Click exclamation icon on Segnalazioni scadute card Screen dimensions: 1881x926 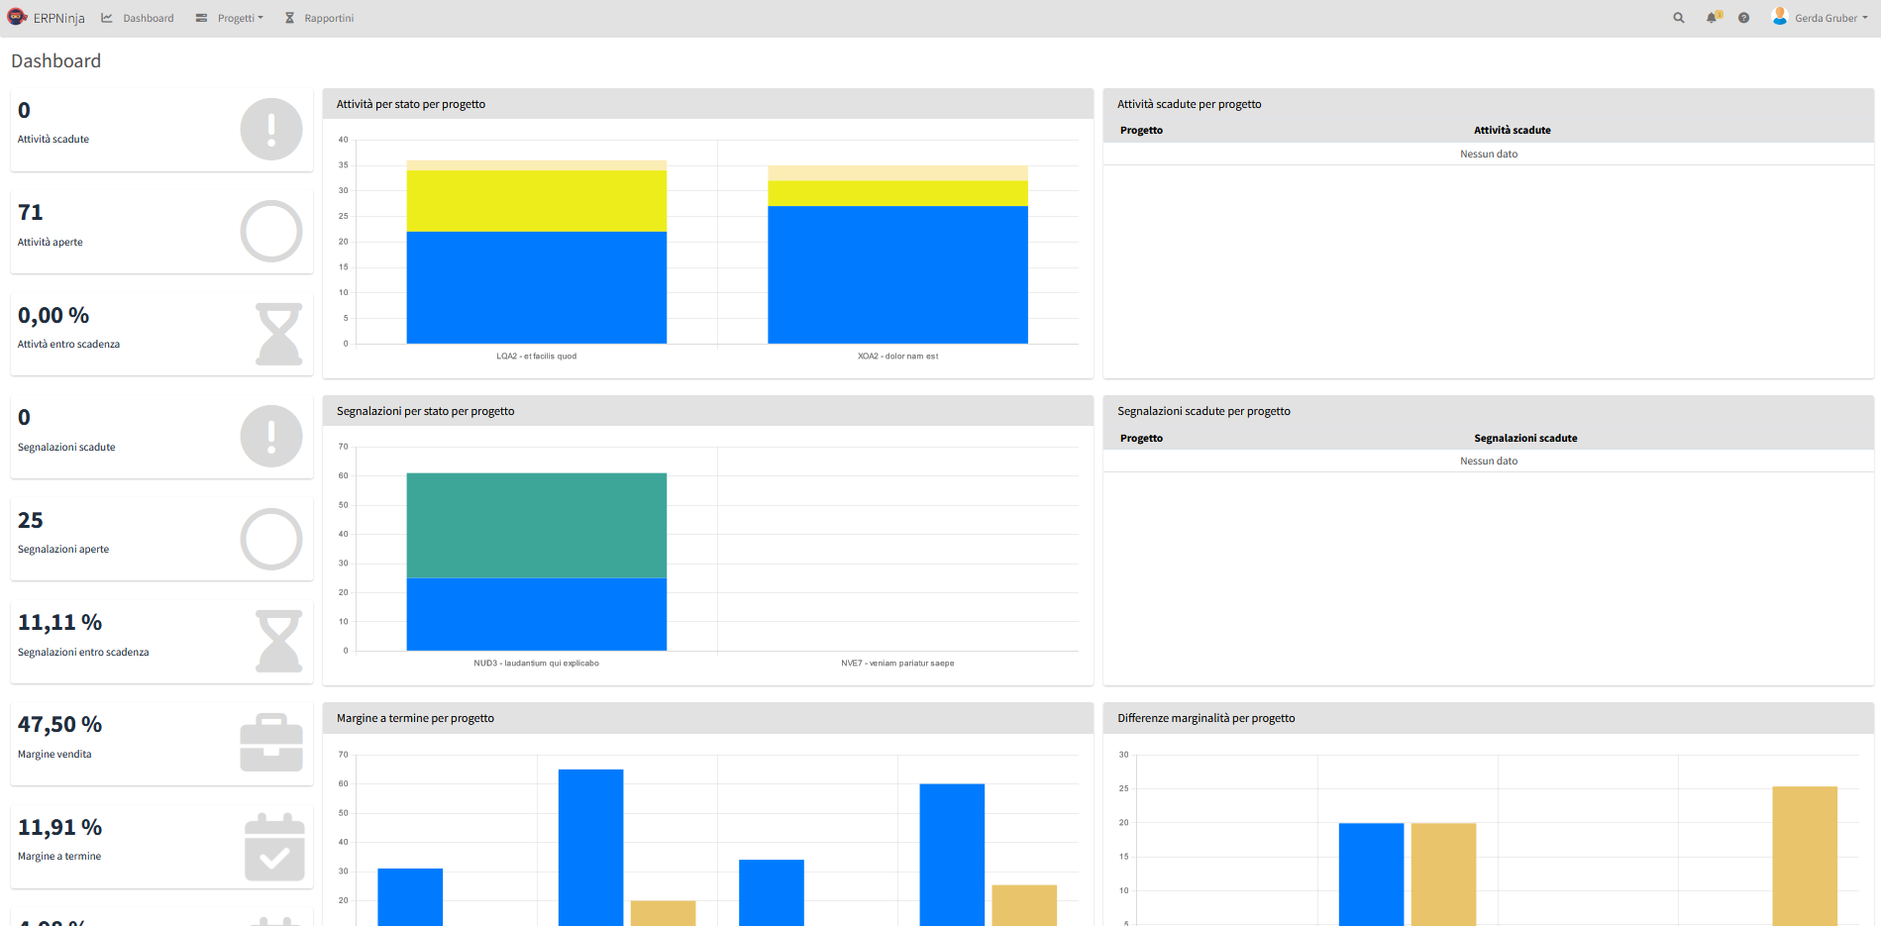[271, 436]
